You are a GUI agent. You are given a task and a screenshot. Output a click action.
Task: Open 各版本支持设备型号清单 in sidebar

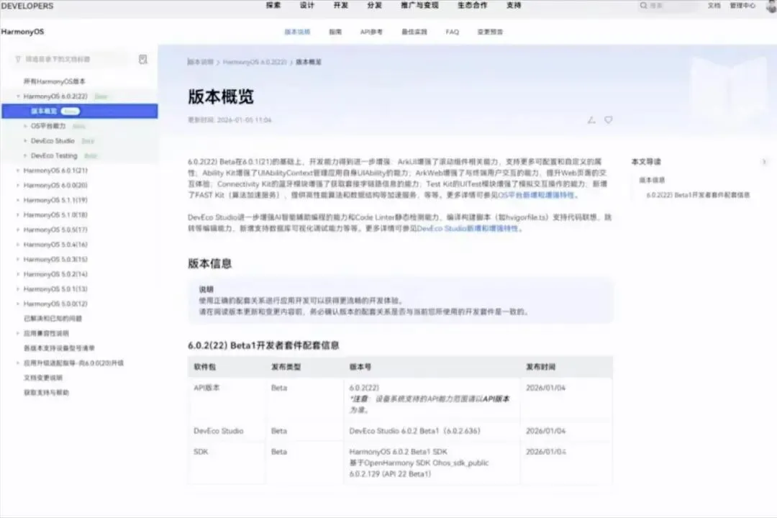coord(59,348)
